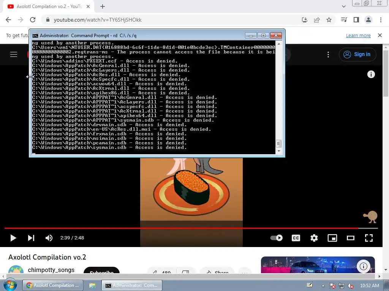Click the Command Prompt title bar

139,36
